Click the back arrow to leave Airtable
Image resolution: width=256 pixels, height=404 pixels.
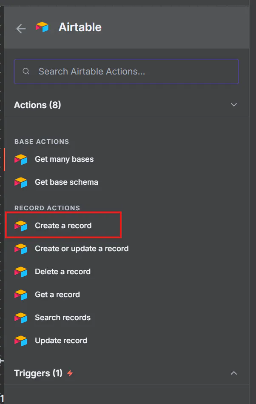coord(20,29)
